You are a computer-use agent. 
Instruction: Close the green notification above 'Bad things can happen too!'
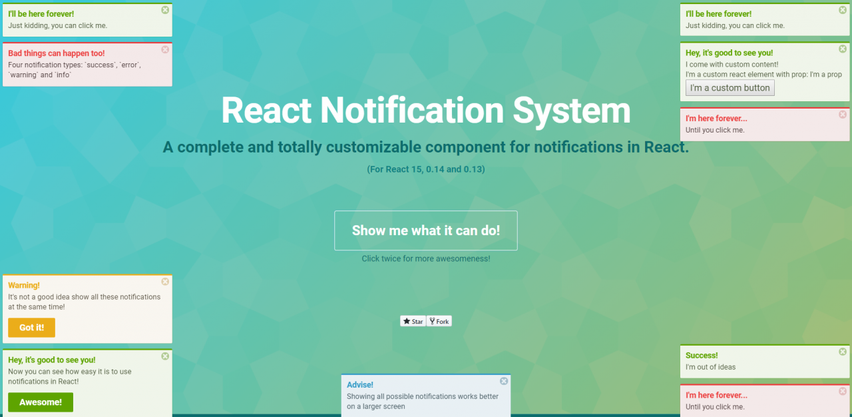coord(165,10)
